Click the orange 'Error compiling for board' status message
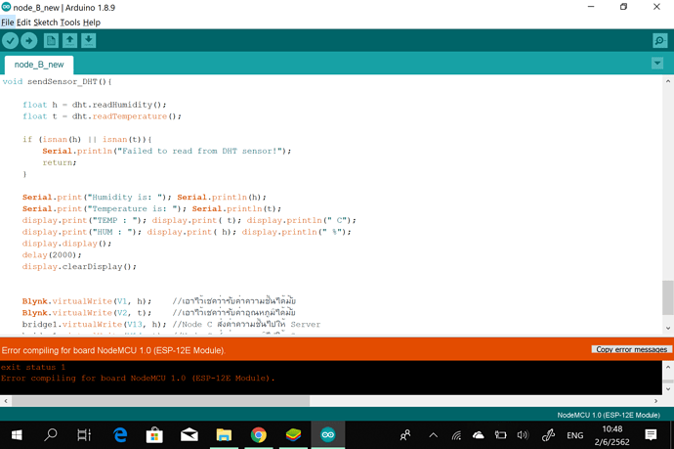Viewport: 674px width, 449px height. point(113,350)
